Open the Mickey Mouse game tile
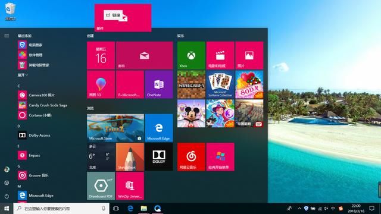 pos(191,114)
